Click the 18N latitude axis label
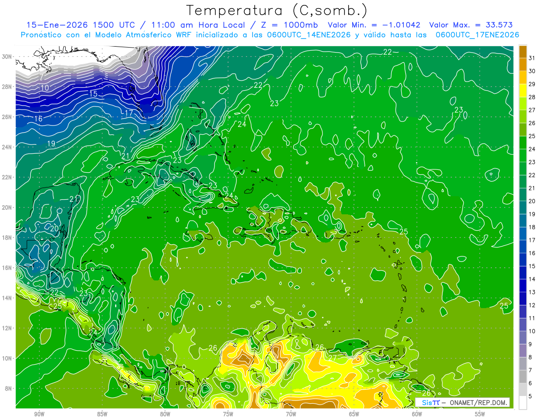 7,237
